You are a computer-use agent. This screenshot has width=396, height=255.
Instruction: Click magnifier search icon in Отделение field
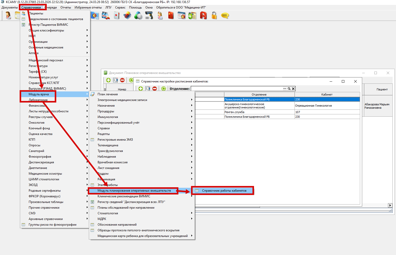289,89
